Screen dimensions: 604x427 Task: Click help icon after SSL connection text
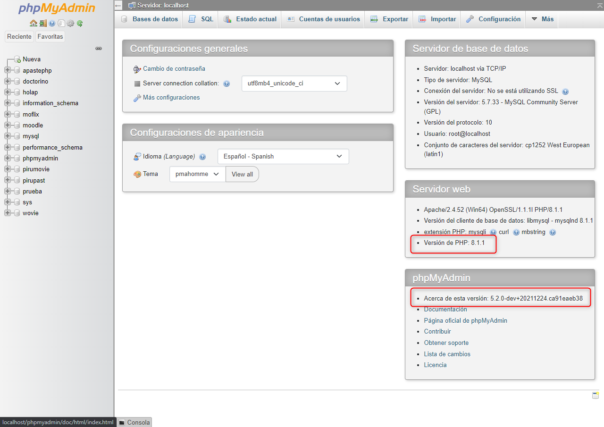click(565, 92)
